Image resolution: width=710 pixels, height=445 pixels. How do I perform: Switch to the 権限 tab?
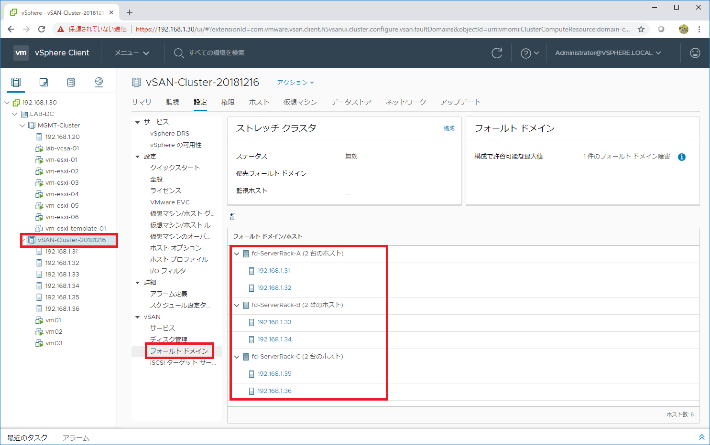coord(228,102)
